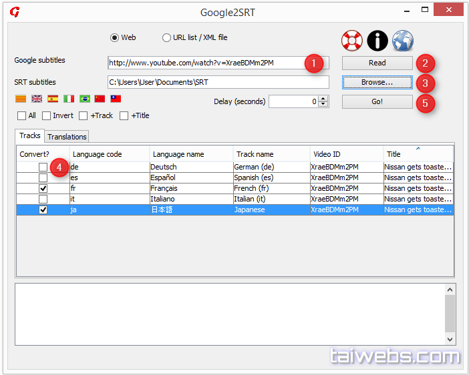
Task: Switch to the Translations tab
Action: coord(67,137)
